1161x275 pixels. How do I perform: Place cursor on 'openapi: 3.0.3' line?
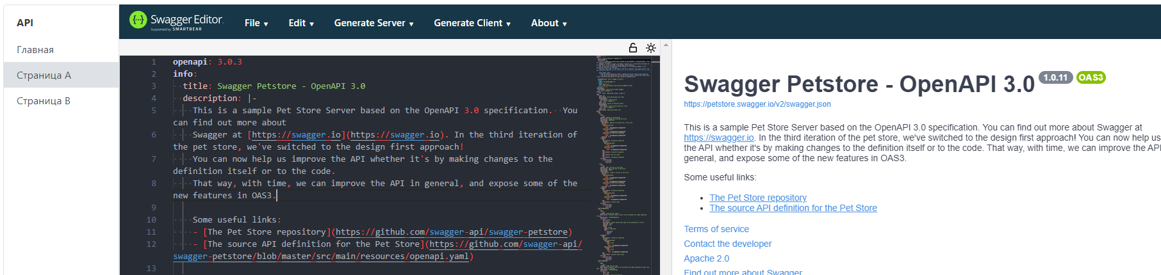tap(208, 62)
